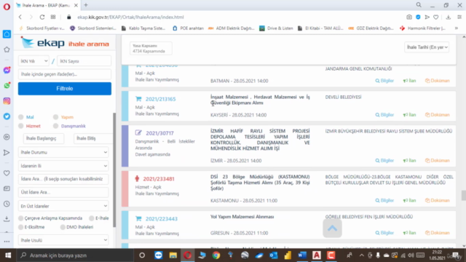Open Drive & Listen bookmark
The image size is (466, 262).
pos(277,28)
